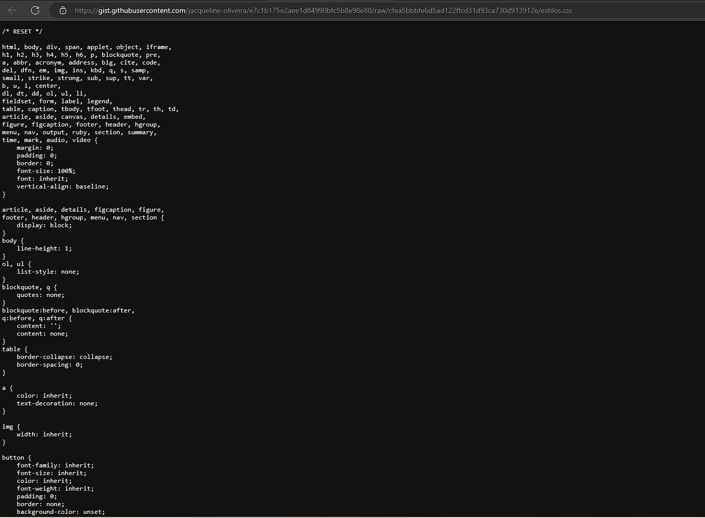Viewport: 705px width, 518px height.
Task: Click the 'width: inherit;' declaration
Action: click(44, 434)
